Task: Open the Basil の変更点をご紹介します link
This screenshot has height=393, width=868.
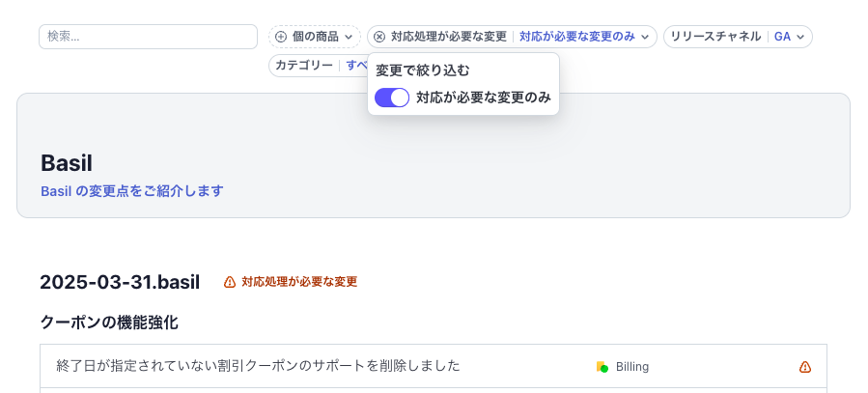Action: click(132, 191)
